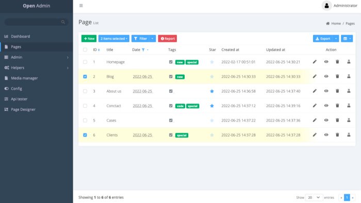Image resolution: width=361 pixels, height=203 pixels.
Task: View Clients row with eye icon
Action: pyautogui.click(x=326, y=134)
